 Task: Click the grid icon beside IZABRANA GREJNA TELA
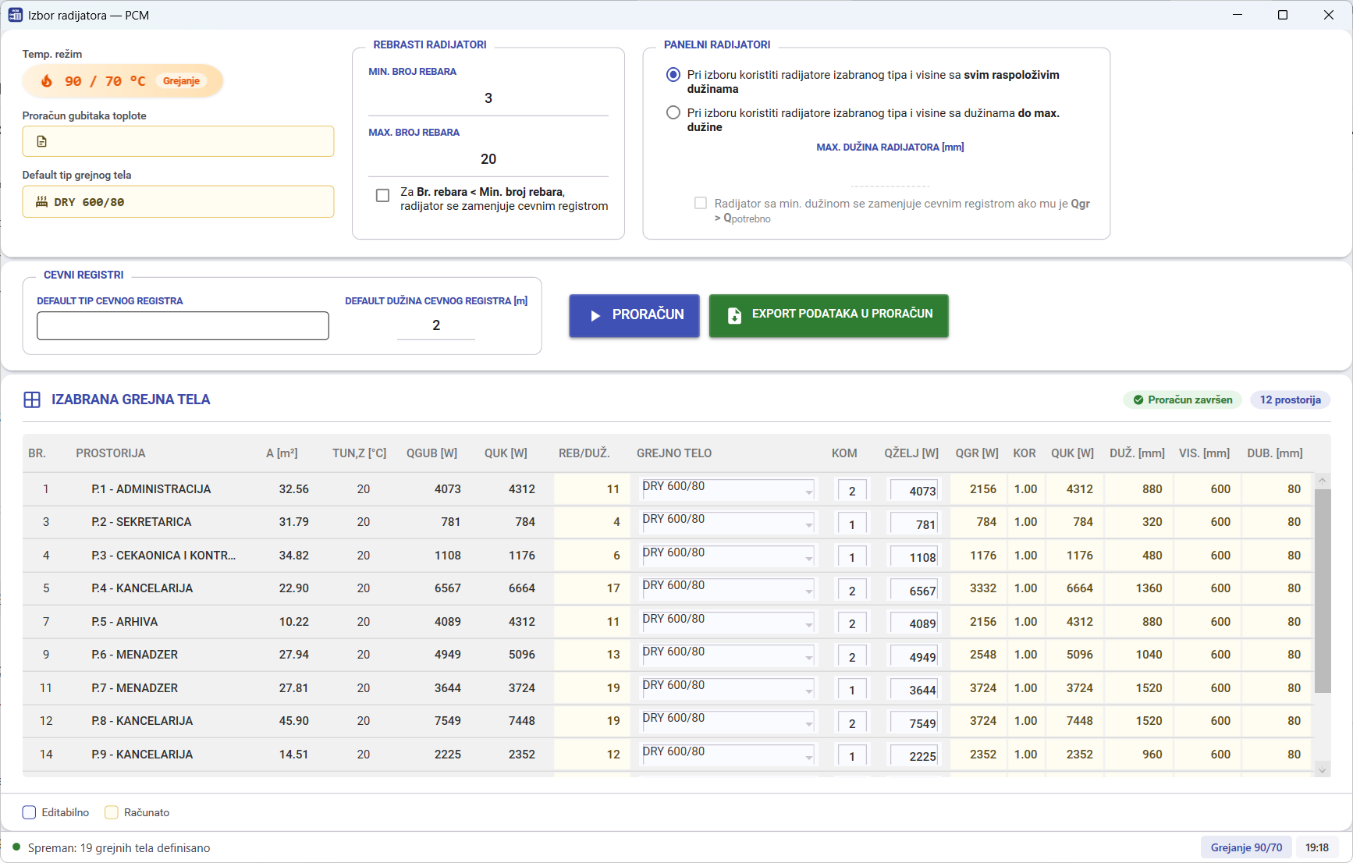(32, 400)
